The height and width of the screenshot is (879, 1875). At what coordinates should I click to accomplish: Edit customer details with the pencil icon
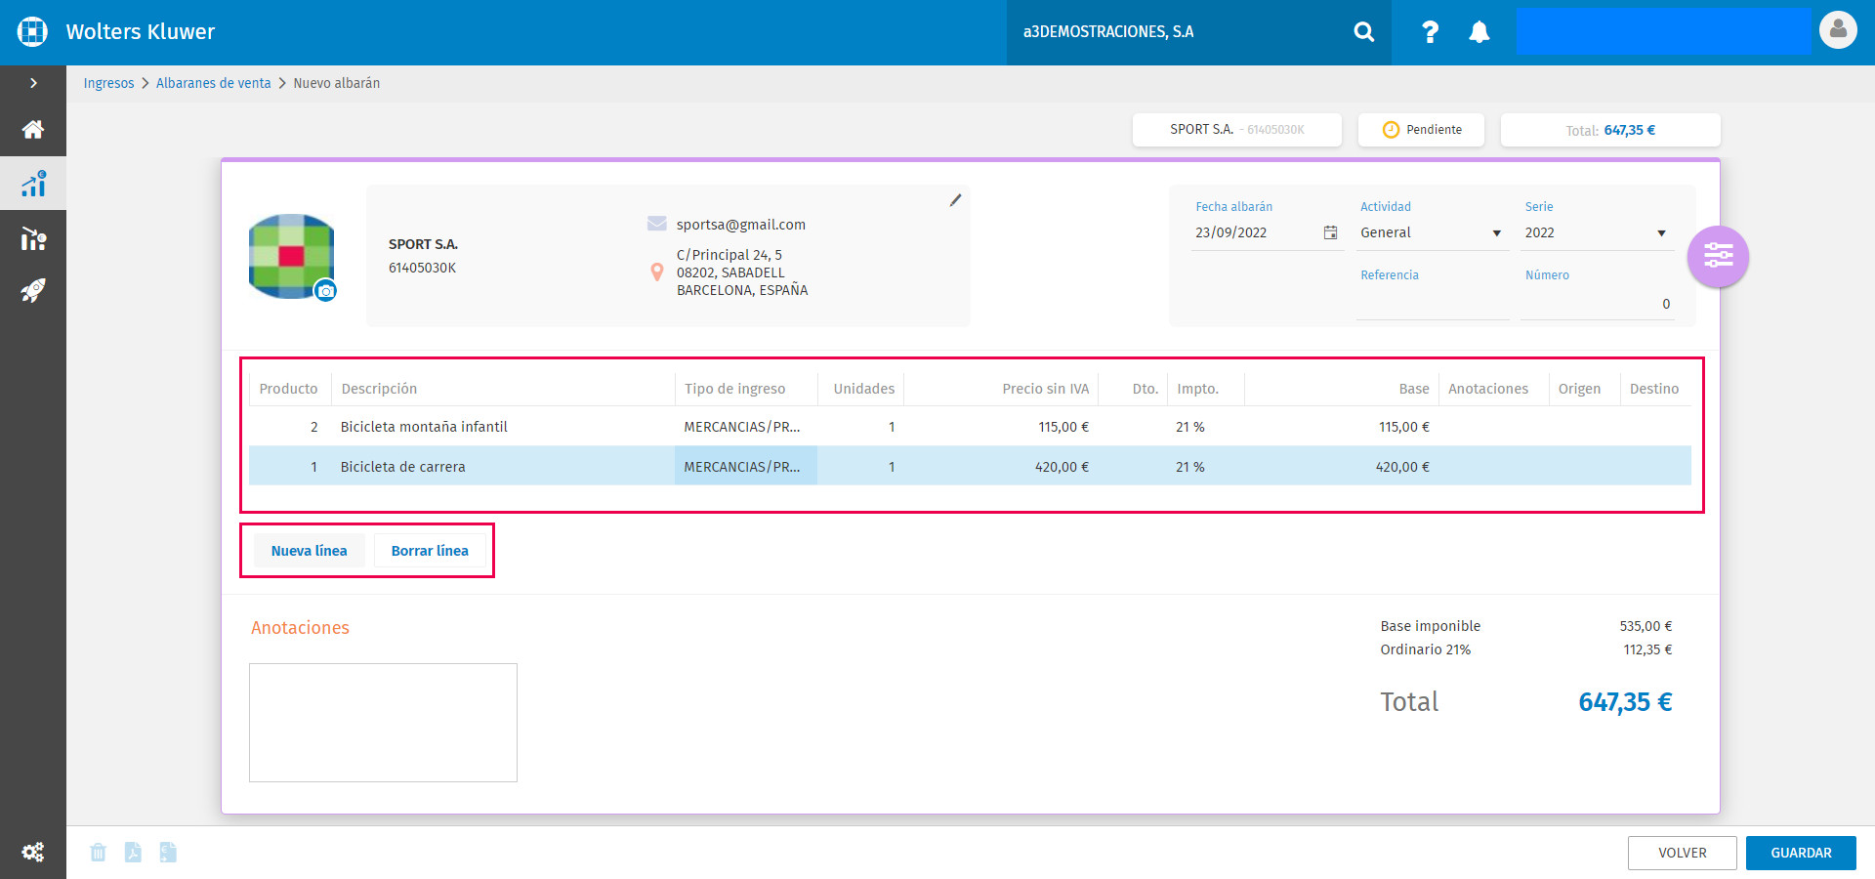coord(955,200)
